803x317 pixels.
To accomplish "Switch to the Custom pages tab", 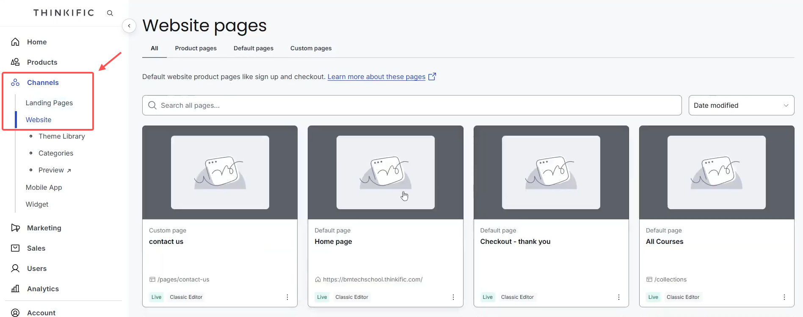I will (x=311, y=48).
